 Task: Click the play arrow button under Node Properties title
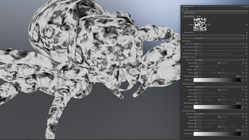[187, 9]
